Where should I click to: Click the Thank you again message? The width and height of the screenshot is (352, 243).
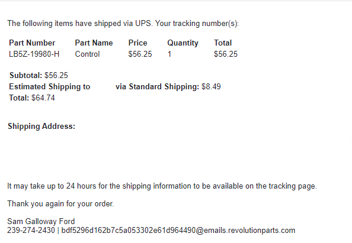tap(60, 204)
